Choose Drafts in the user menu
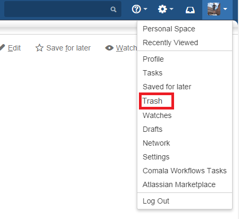 pyautogui.click(x=185, y=129)
